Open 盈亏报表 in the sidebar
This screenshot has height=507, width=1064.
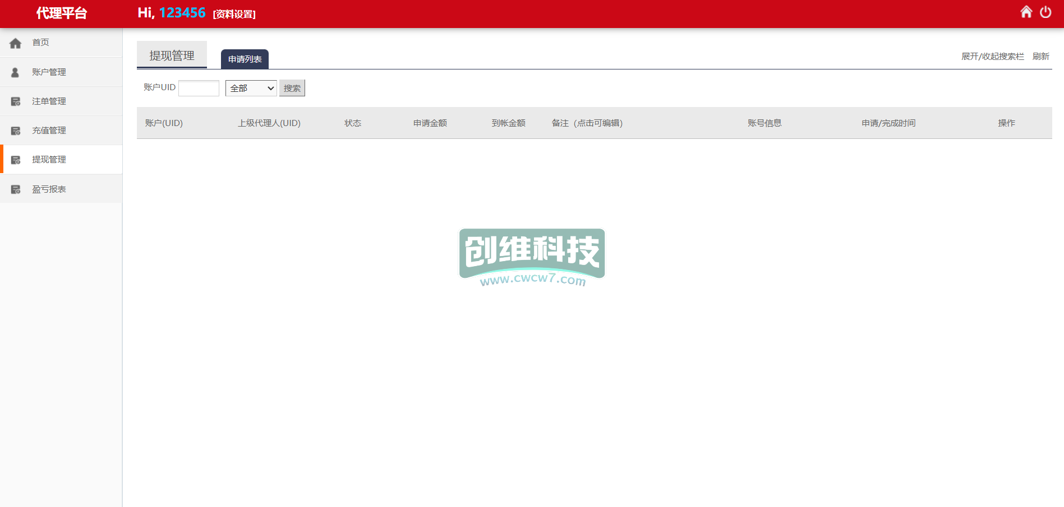click(x=61, y=189)
